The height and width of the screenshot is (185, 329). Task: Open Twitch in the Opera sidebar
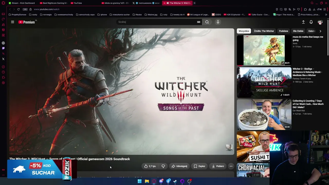point(3,48)
